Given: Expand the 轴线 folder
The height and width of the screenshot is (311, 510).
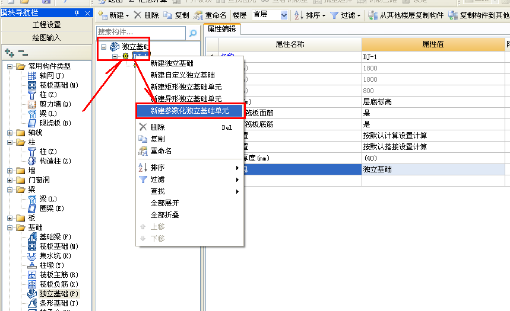Looking at the screenshot, I should point(9,133).
